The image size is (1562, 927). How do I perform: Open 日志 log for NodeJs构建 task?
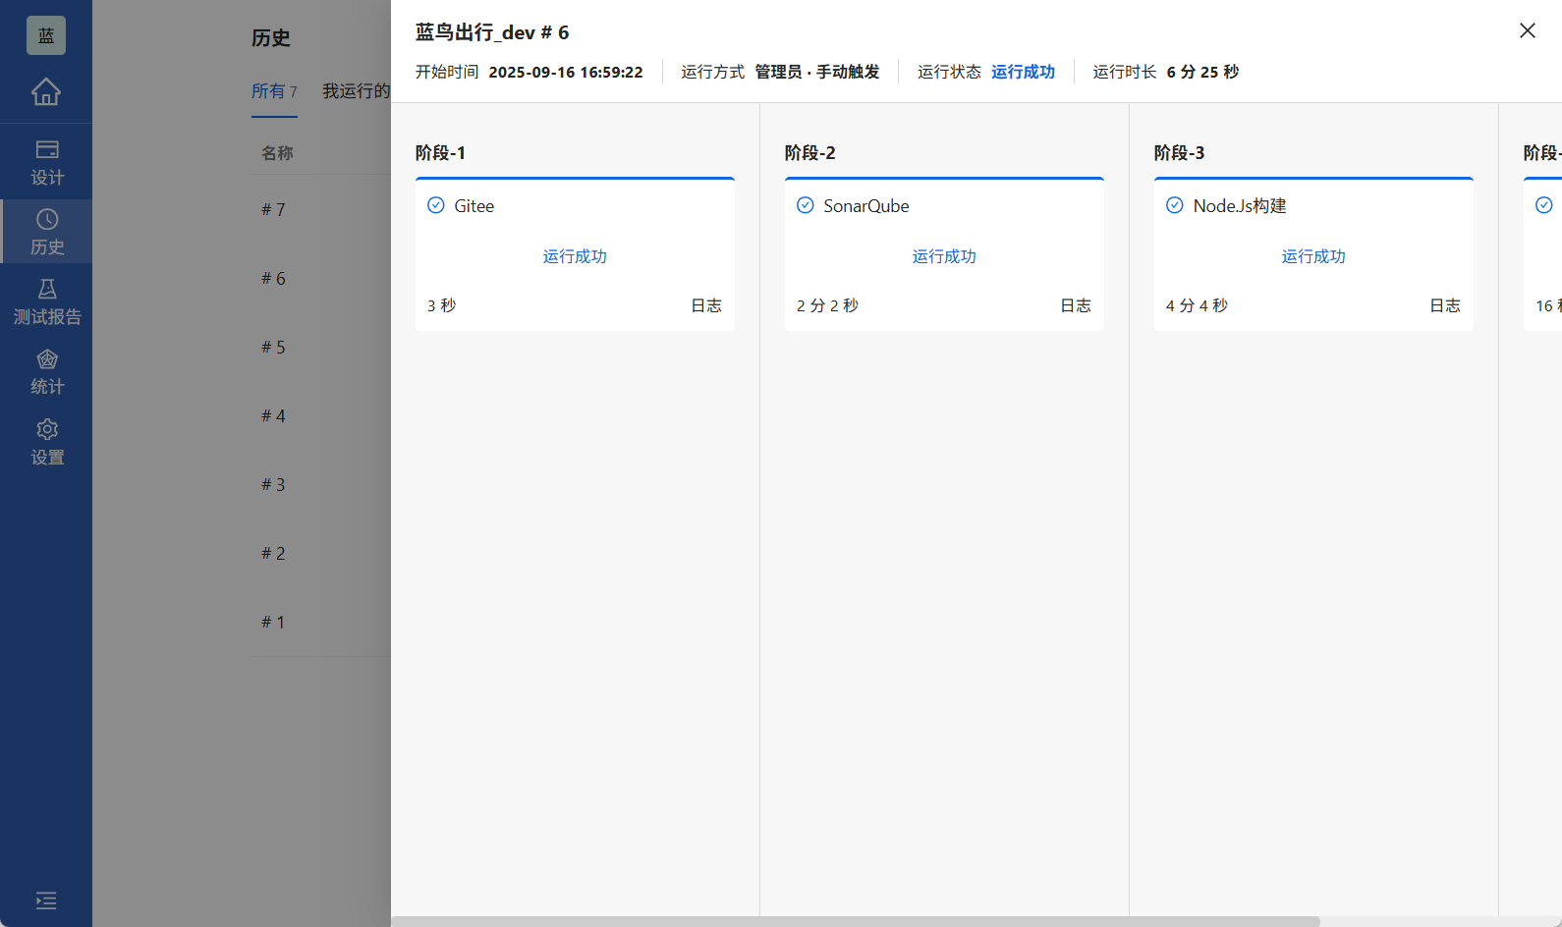[x=1444, y=305]
